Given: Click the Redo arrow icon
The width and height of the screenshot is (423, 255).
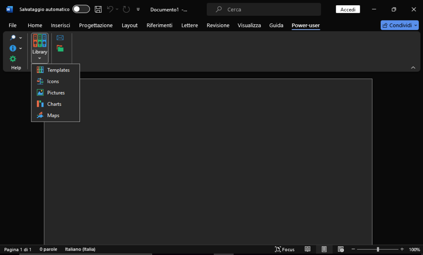Looking at the screenshot, I should (x=126, y=9).
